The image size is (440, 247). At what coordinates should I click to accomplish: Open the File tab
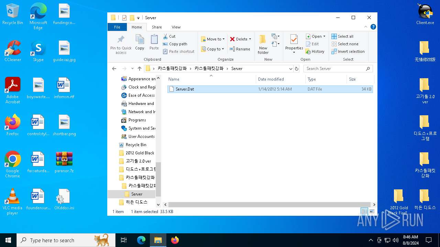117,27
